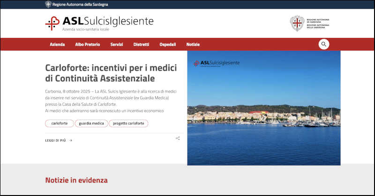Image resolution: width=375 pixels, height=196 pixels.
Task: Go to the Notizie section
Action: click(x=193, y=44)
